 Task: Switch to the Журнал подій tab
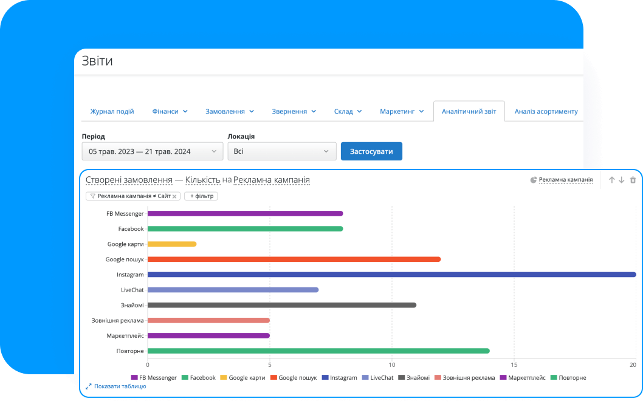tap(112, 111)
